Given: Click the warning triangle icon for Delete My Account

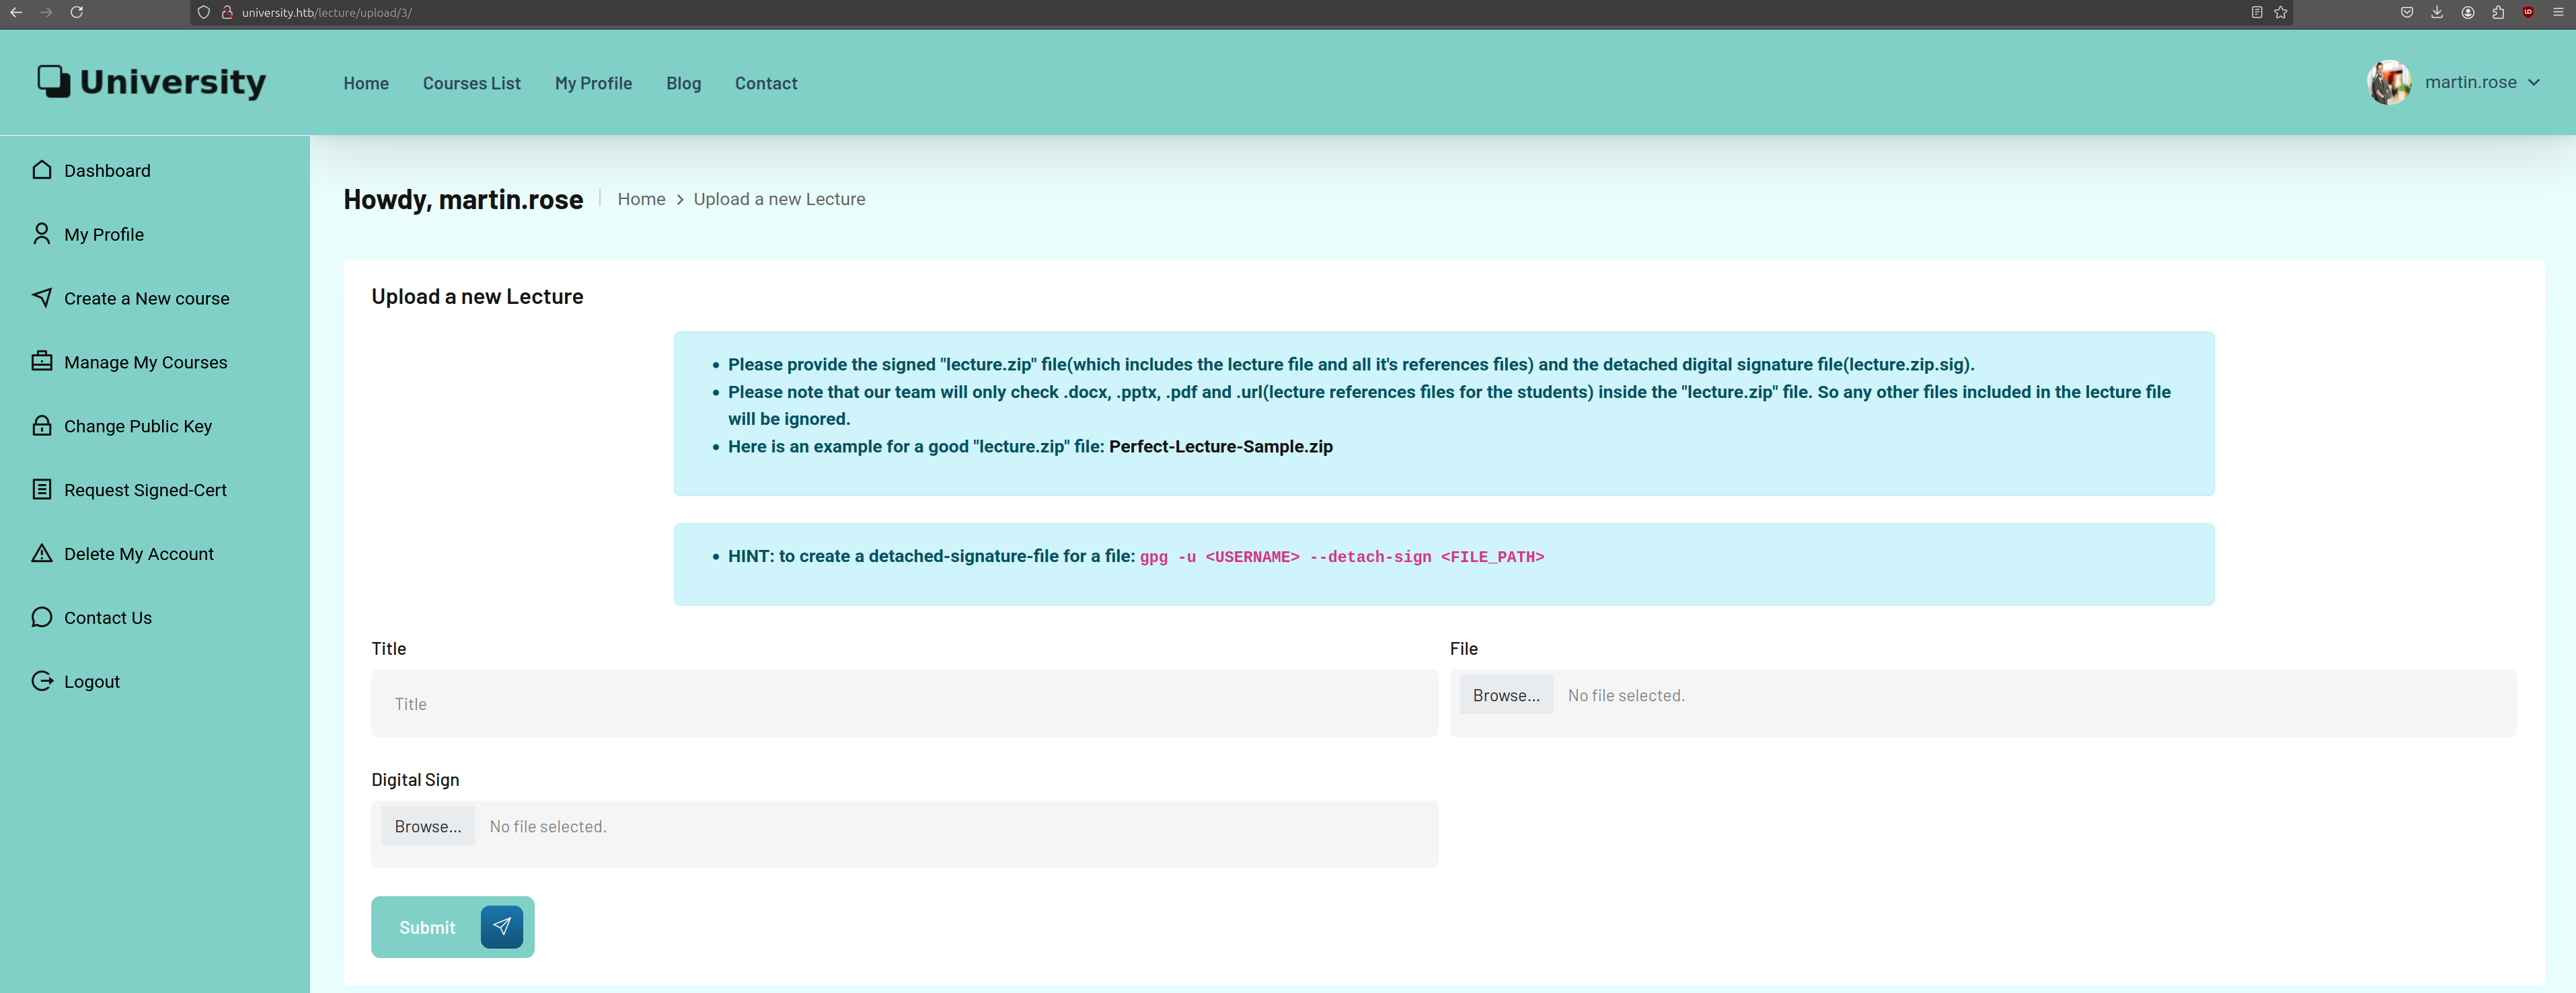Looking at the screenshot, I should (42, 554).
